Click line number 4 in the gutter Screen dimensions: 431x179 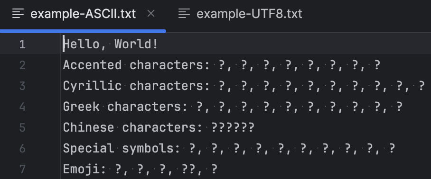22,107
